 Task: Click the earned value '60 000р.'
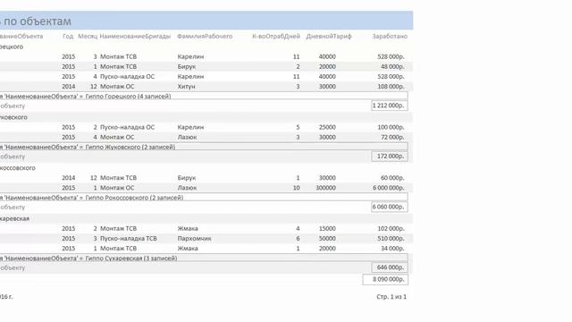tap(392, 178)
